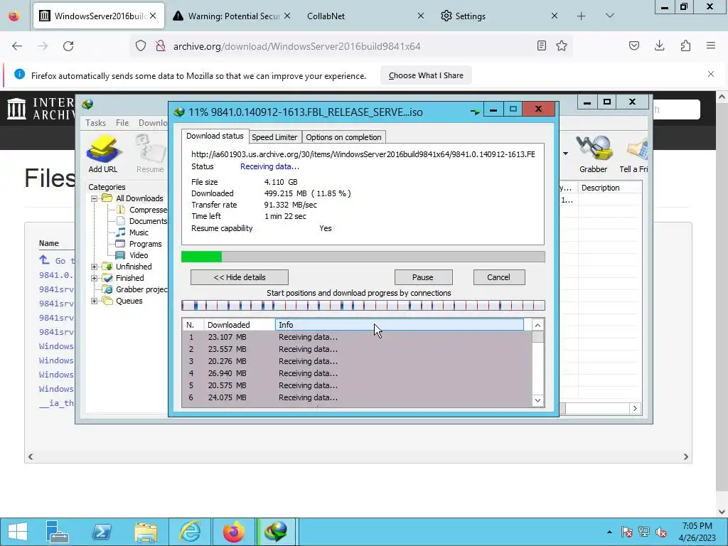Click the Add URL toolbar icon in IDM
The image size is (728, 546).
(x=103, y=154)
